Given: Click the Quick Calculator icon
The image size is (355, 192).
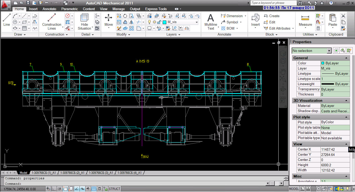Looking at the screenshot, I should pyautogui.click(x=318, y=28).
